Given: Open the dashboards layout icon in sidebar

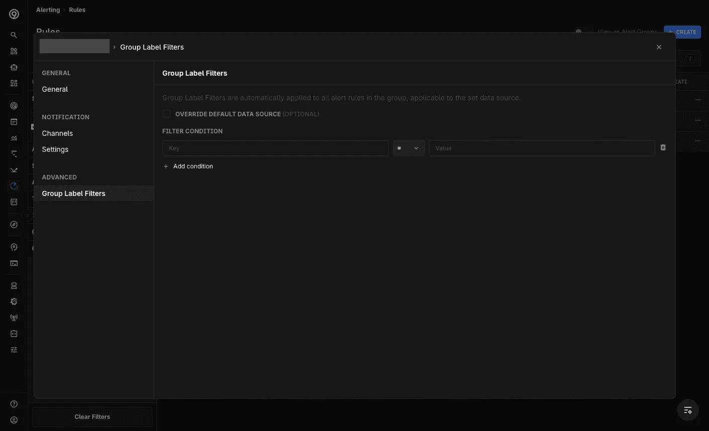Looking at the screenshot, I should pyautogui.click(x=14, y=83).
